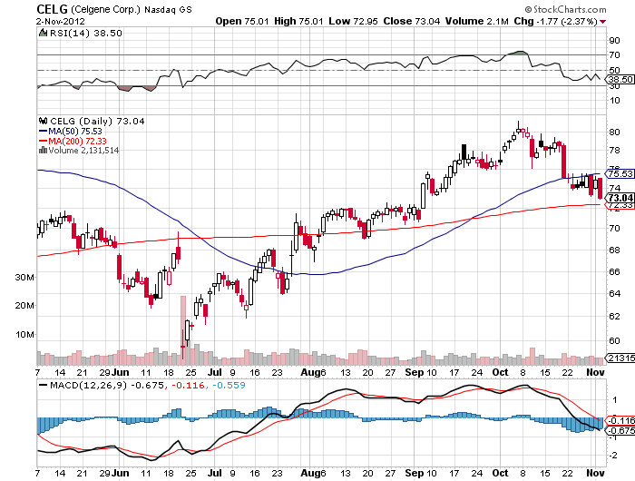635x481 pixels.
Task: Click the red down-change triangle icon
Action: click(x=602, y=22)
